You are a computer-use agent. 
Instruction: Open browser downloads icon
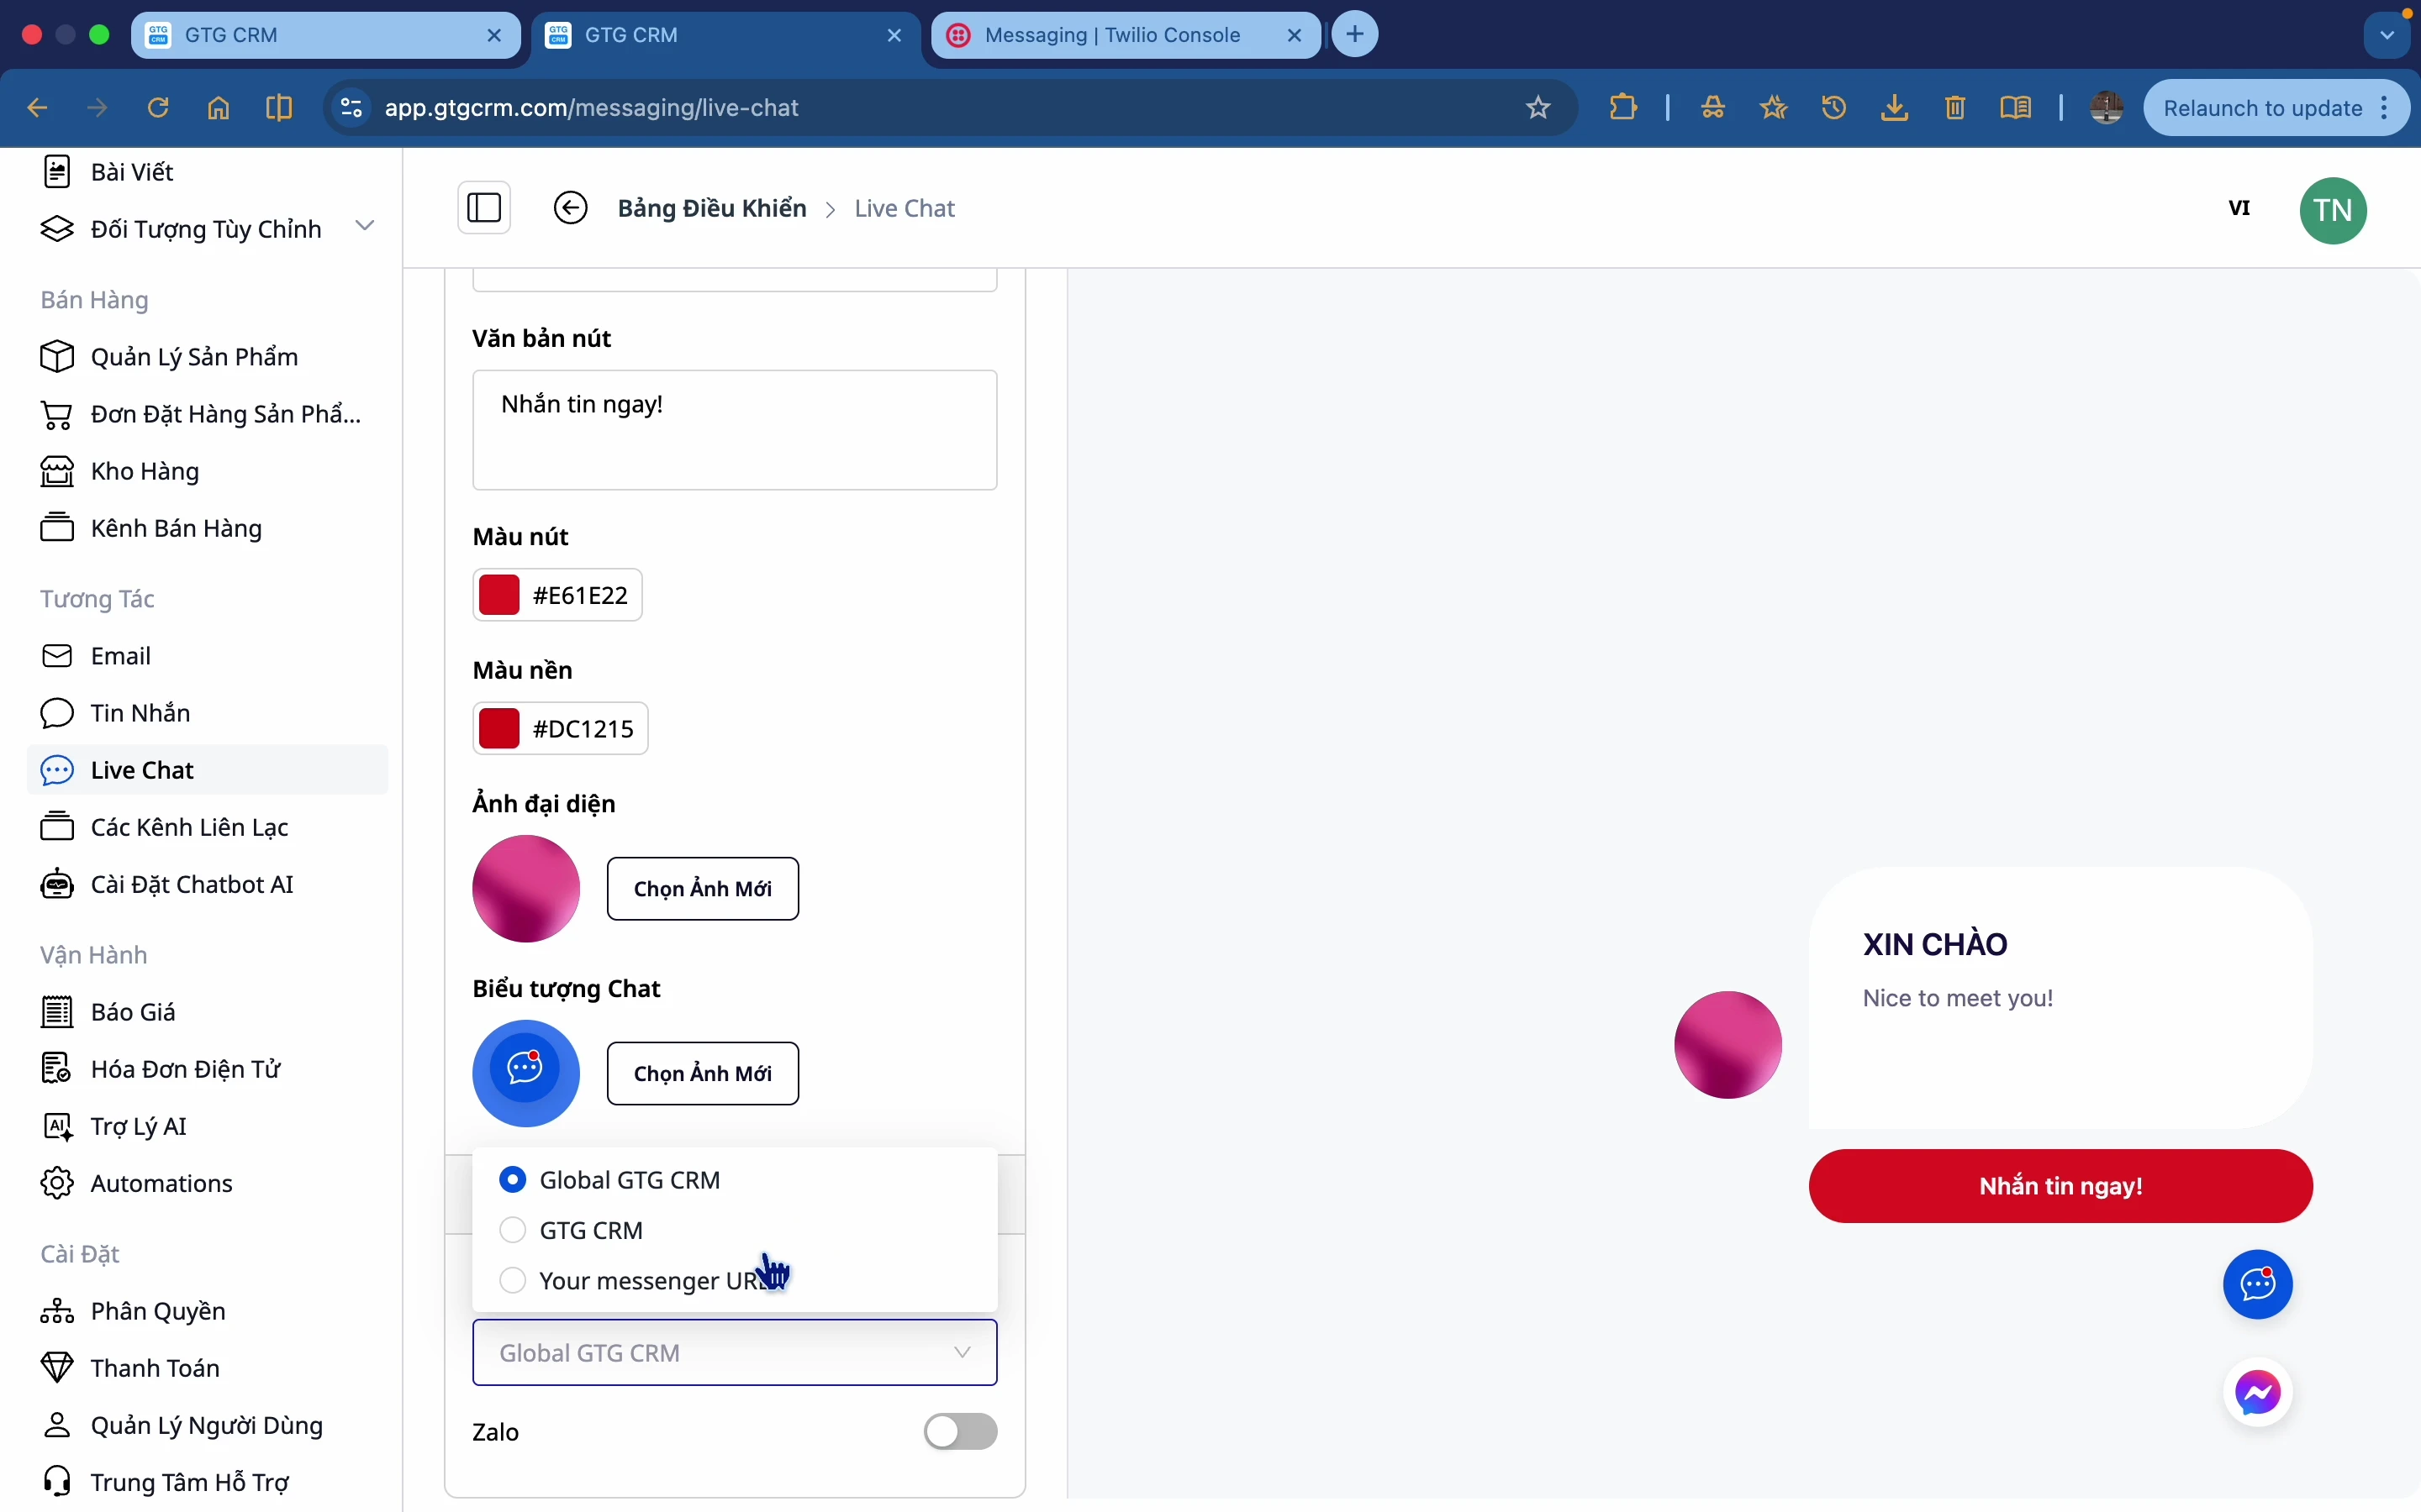(x=1894, y=108)
